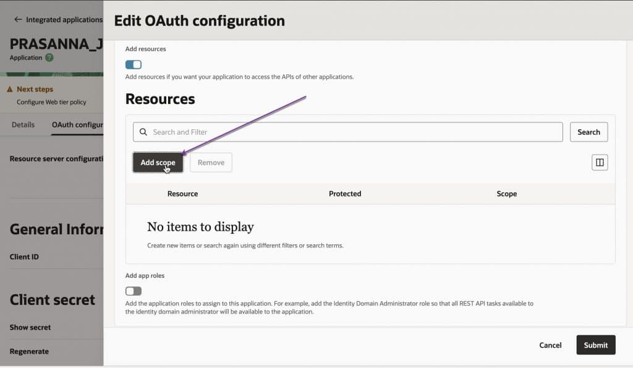
Task: Sort by the Resource column header
Action: (182, 194)
